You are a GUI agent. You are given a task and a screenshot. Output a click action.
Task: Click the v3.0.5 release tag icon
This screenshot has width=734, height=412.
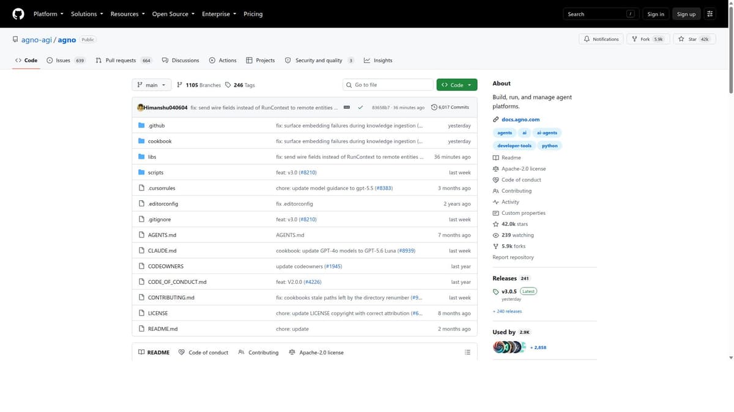tap(496, 292)
